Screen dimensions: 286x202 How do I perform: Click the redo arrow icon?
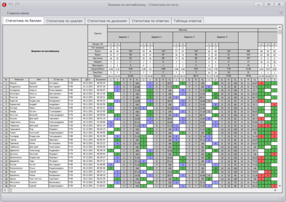click(17, 4)
